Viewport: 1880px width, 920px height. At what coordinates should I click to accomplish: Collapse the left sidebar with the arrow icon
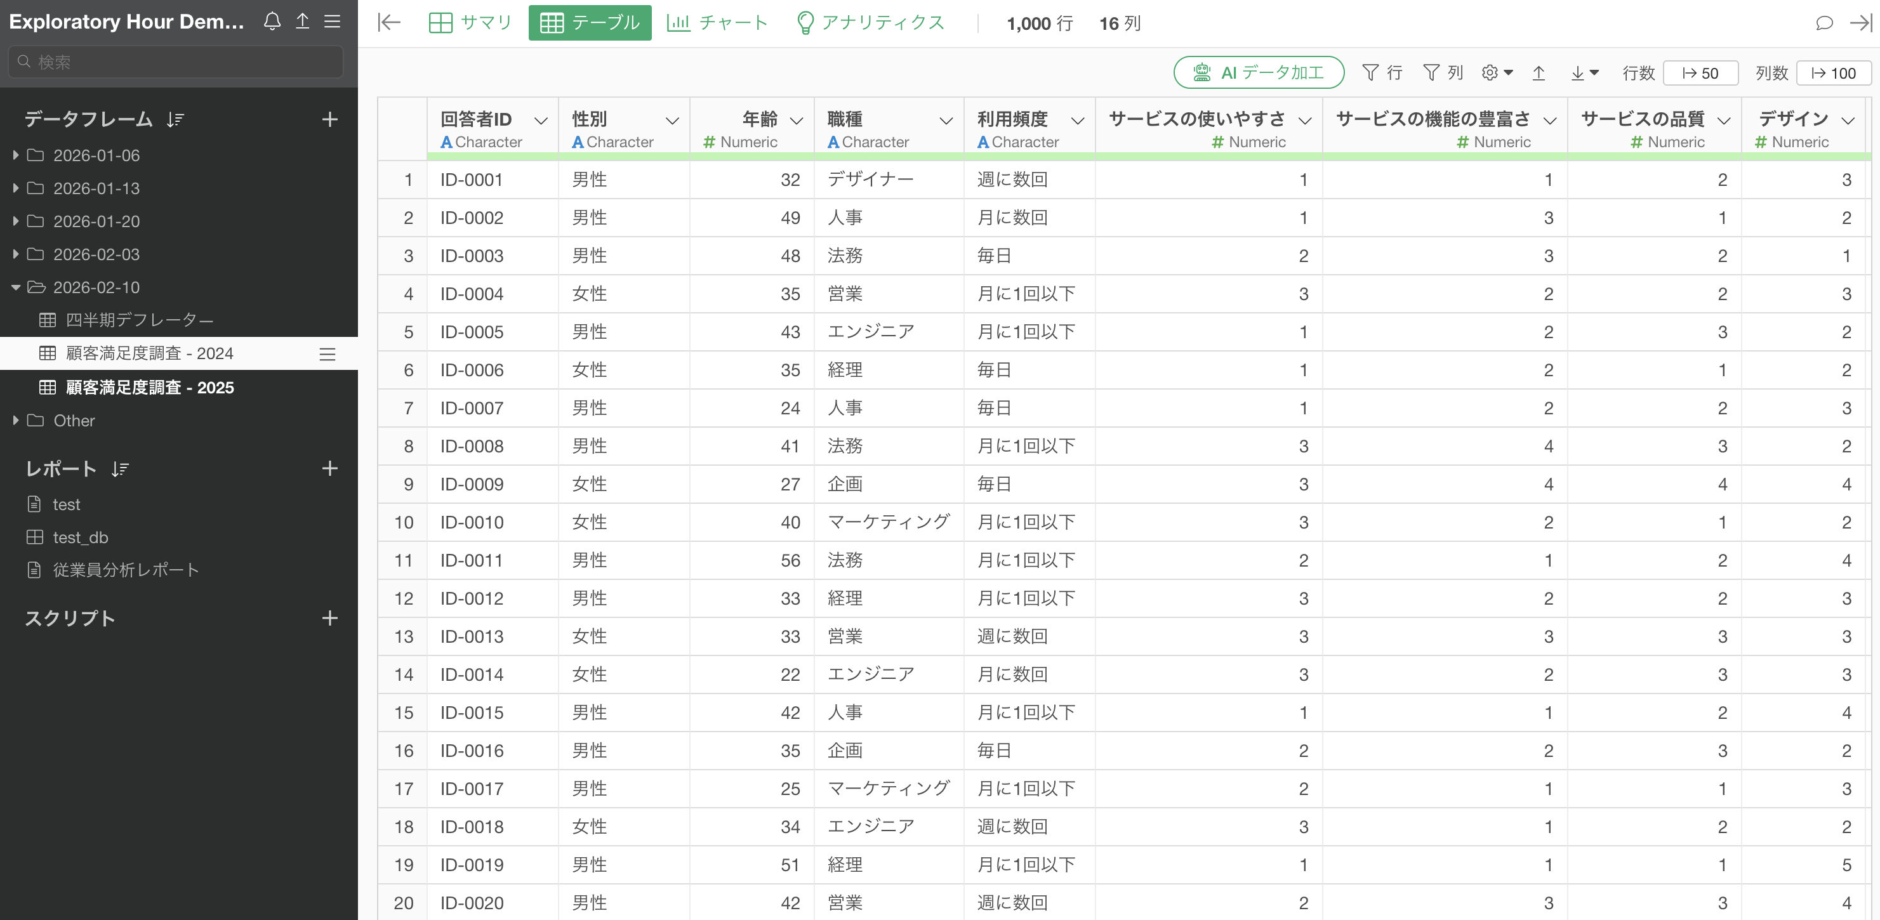pos(389,23)
